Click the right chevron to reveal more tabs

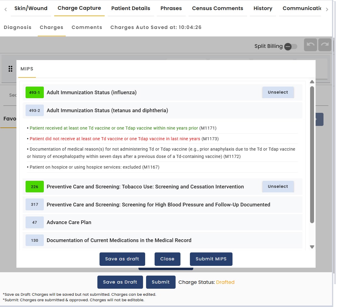coord(327,9)
